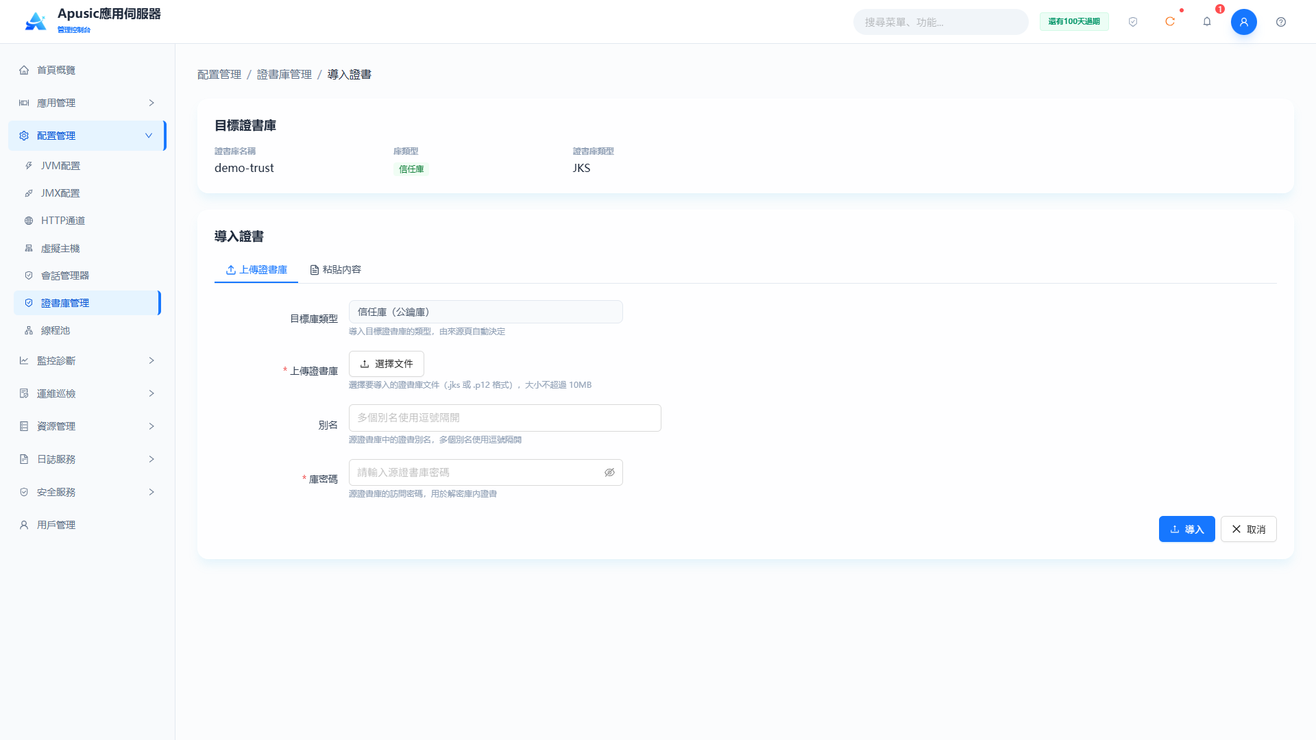Screen dimensions: 1316x740
Task: Click the 庫密碼 input field
Action: pos(486,473)
